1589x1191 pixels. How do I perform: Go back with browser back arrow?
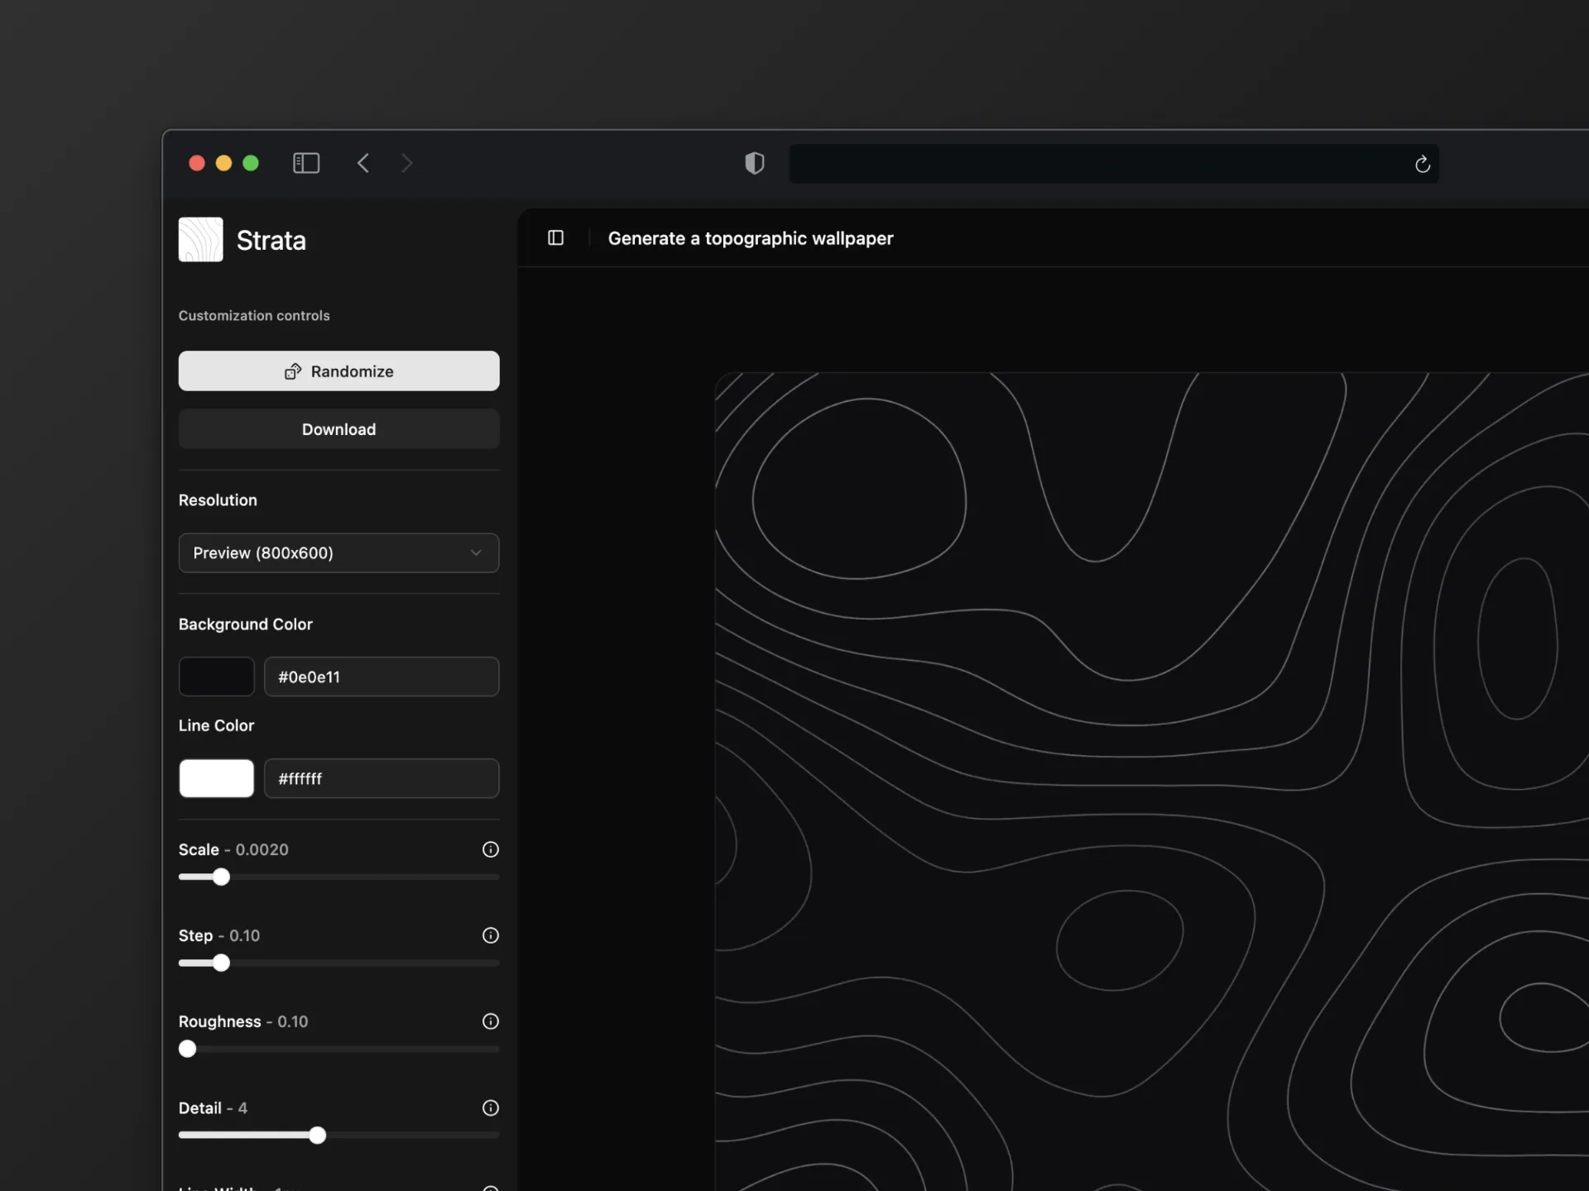[362, 163]
